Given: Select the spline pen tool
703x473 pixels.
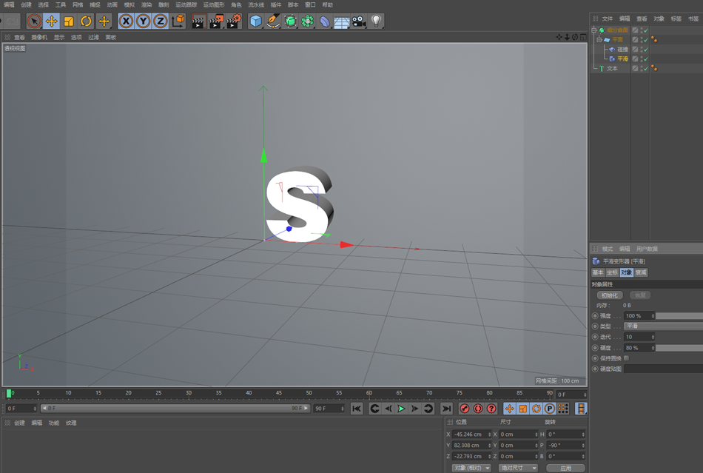Looking at the screenshot, I should point(273,21).
